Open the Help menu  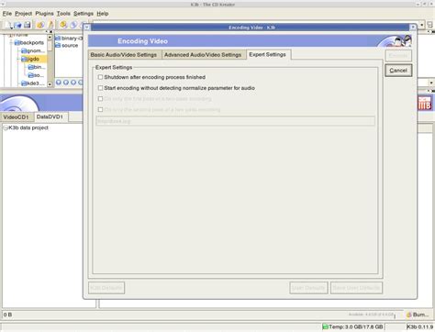coord(103,14)
